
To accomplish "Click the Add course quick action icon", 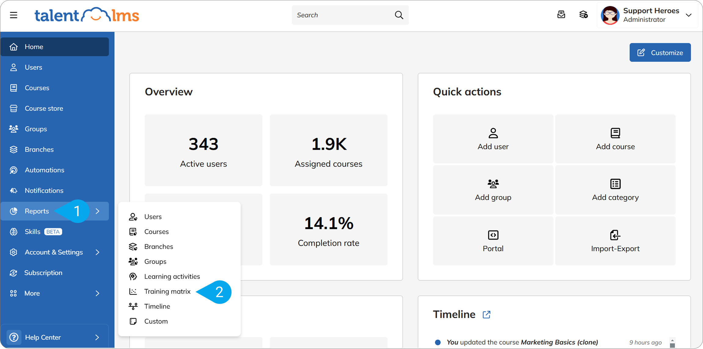I will (x=615, y=133).
